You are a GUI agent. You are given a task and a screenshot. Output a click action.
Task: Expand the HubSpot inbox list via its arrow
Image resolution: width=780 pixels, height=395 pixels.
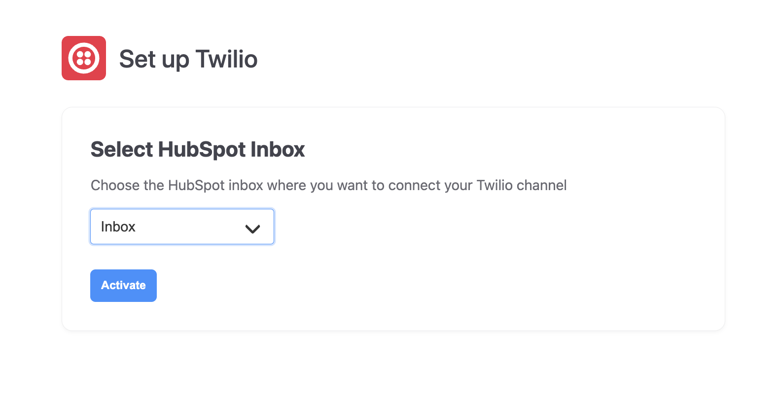(x=252, y=229)
